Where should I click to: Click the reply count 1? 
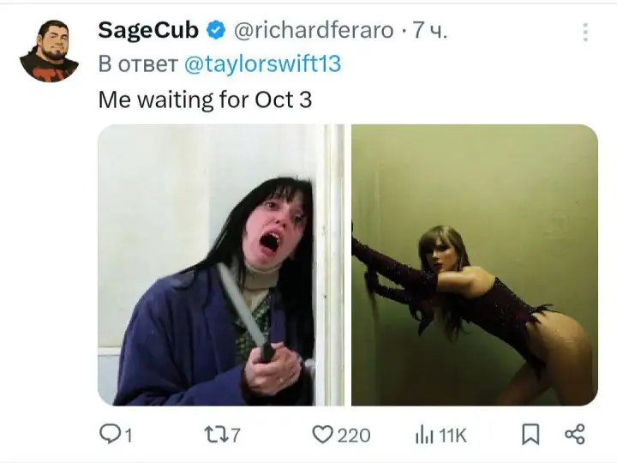click(x=129, y=436)
